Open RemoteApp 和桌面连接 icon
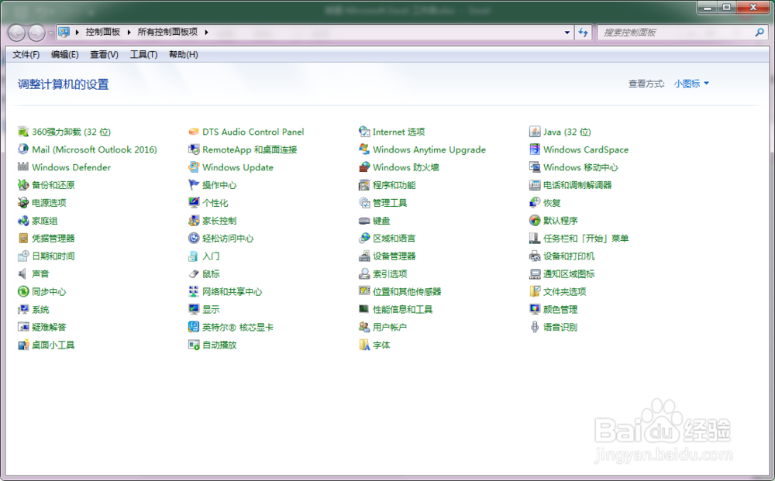This screenshot has width=775, height=481. coord(194,149)
